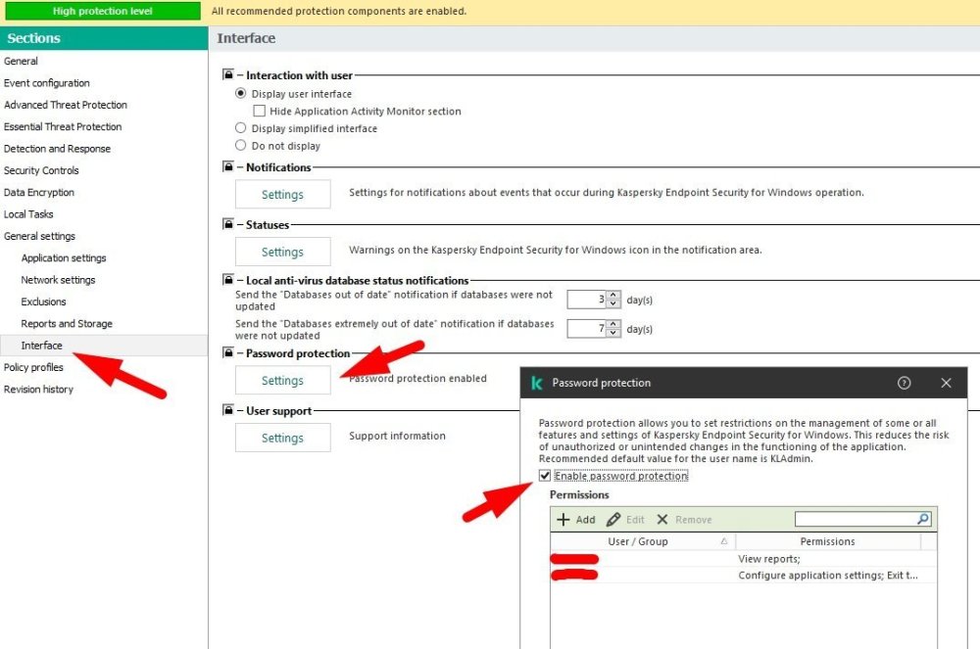Image resolution: width=980 pixels, height=649 pixels.
Task: Open Statuses Settings button
Action: click(282, 252)
